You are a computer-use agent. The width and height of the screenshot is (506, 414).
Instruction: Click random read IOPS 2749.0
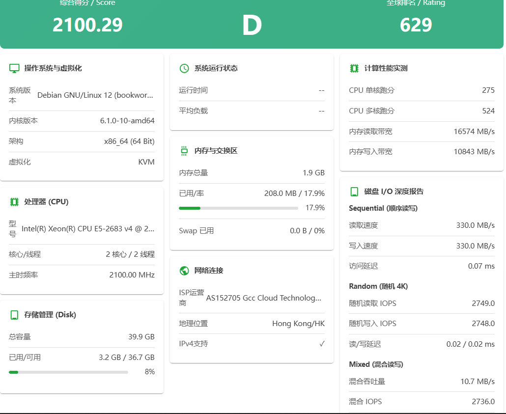[x=483, y=304]
